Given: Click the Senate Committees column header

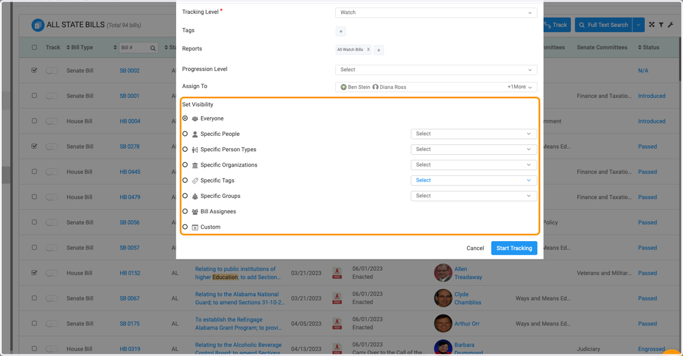Looking at the screenshot, I should 603,48.
